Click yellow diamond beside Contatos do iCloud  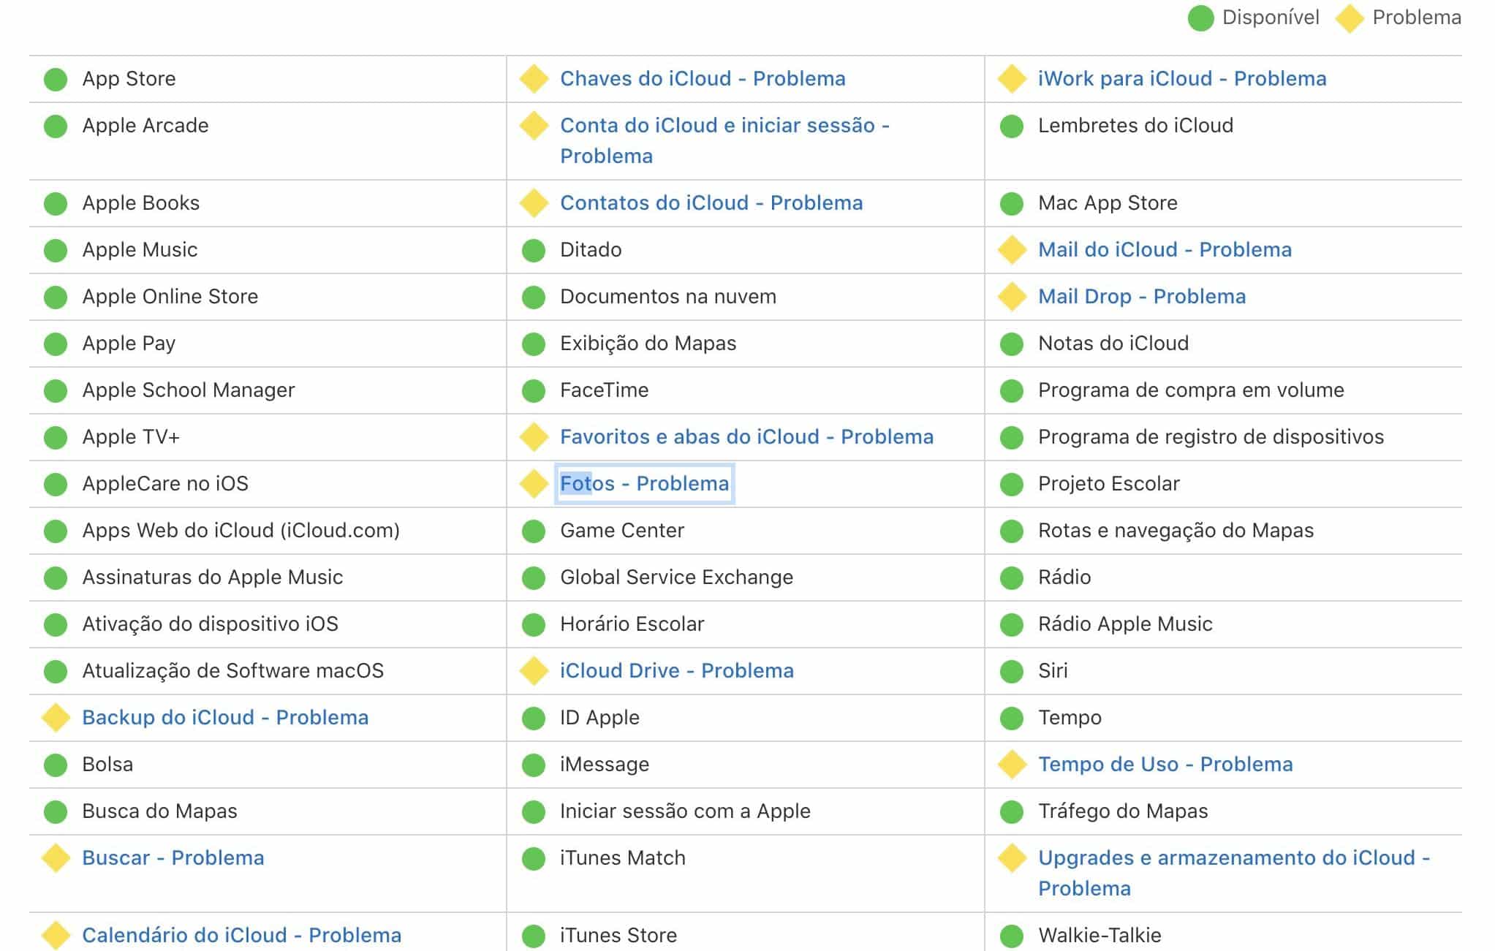(534, 203)
